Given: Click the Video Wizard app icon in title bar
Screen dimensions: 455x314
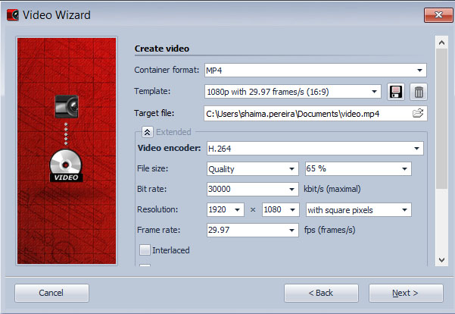Looking at the screenshot, I should pyautogui.click(x=13, y=15).
